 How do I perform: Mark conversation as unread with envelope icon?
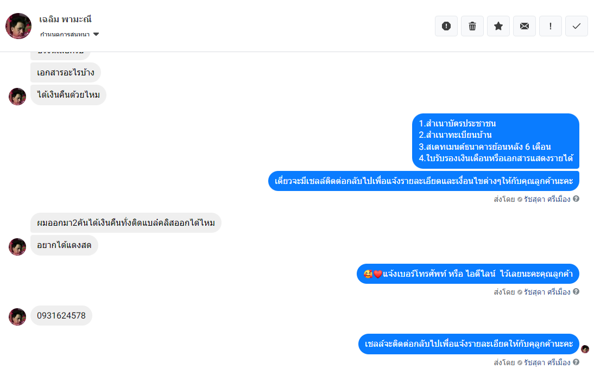point(525,26)
